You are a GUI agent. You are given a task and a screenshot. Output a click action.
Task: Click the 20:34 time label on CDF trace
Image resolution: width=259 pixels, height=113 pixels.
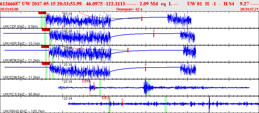click(x=68, y=14)
